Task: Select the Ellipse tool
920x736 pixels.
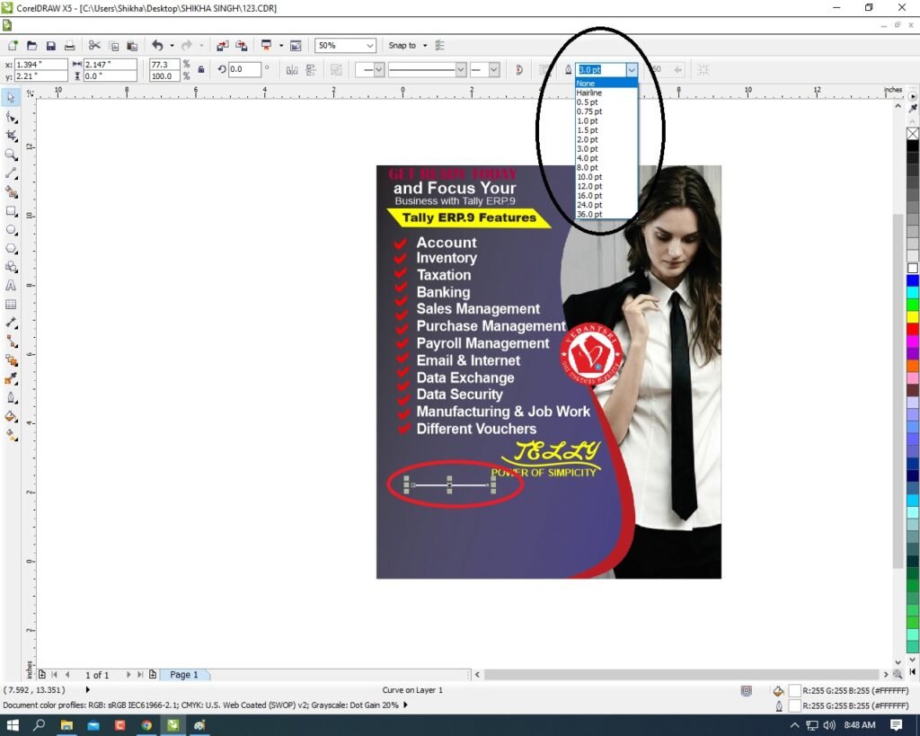Action: (x=11, y=230)
